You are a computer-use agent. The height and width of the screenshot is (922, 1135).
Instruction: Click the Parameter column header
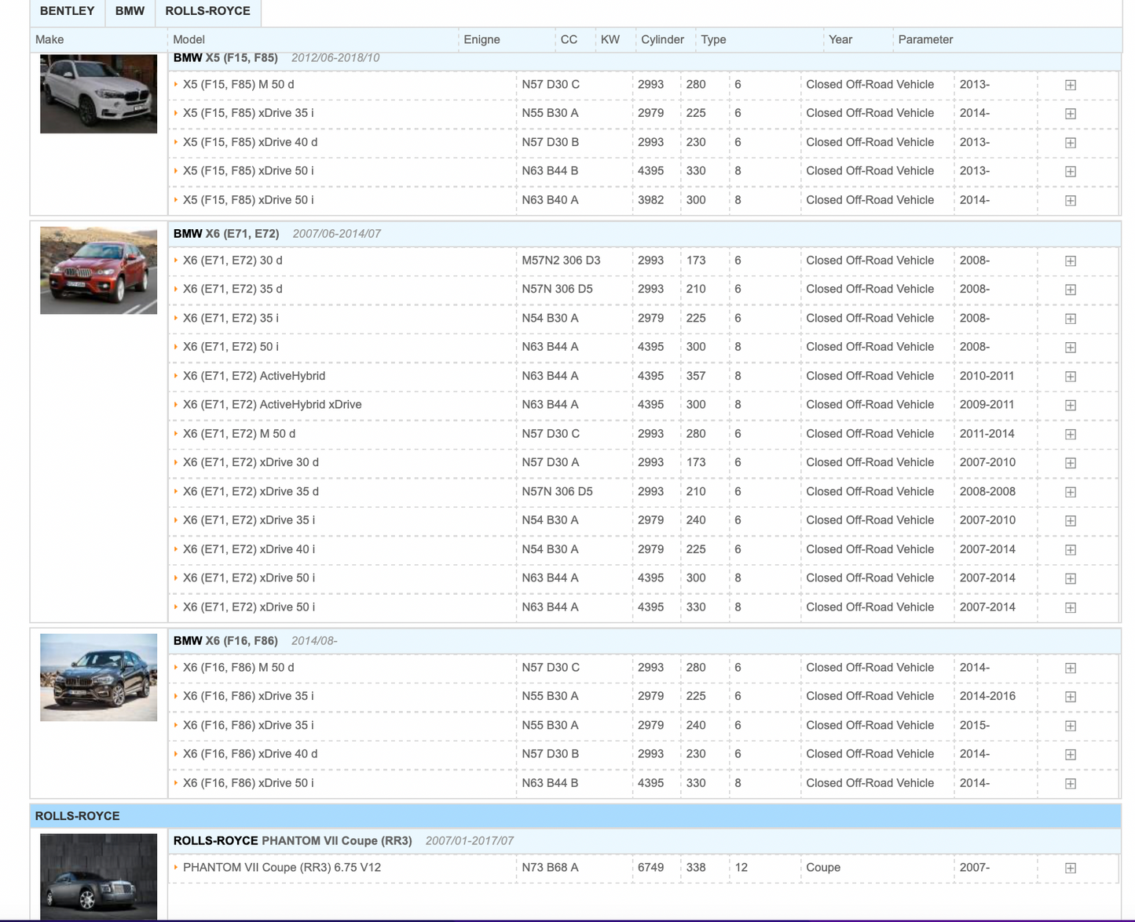926,40
